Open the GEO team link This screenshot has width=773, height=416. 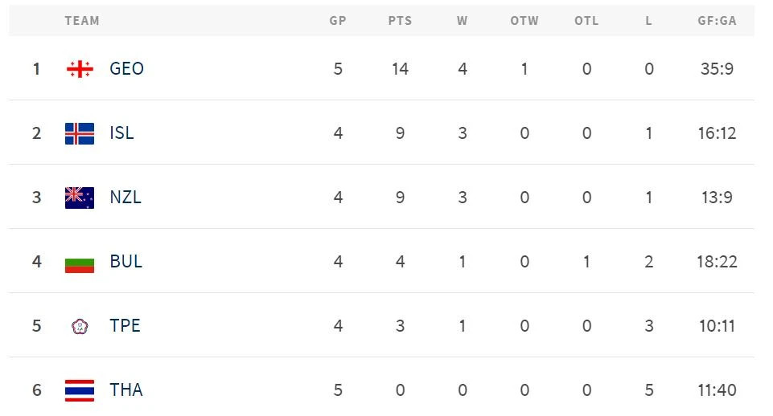pos(126,69)
